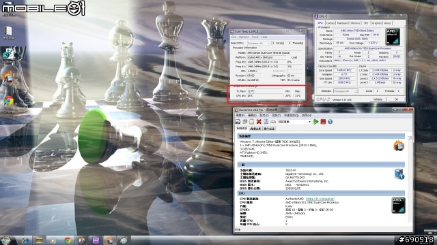Screen dimensions: 437x245
Task: Switch to the SPD tab in CPU-Z
Action: [x=366, y=23]
